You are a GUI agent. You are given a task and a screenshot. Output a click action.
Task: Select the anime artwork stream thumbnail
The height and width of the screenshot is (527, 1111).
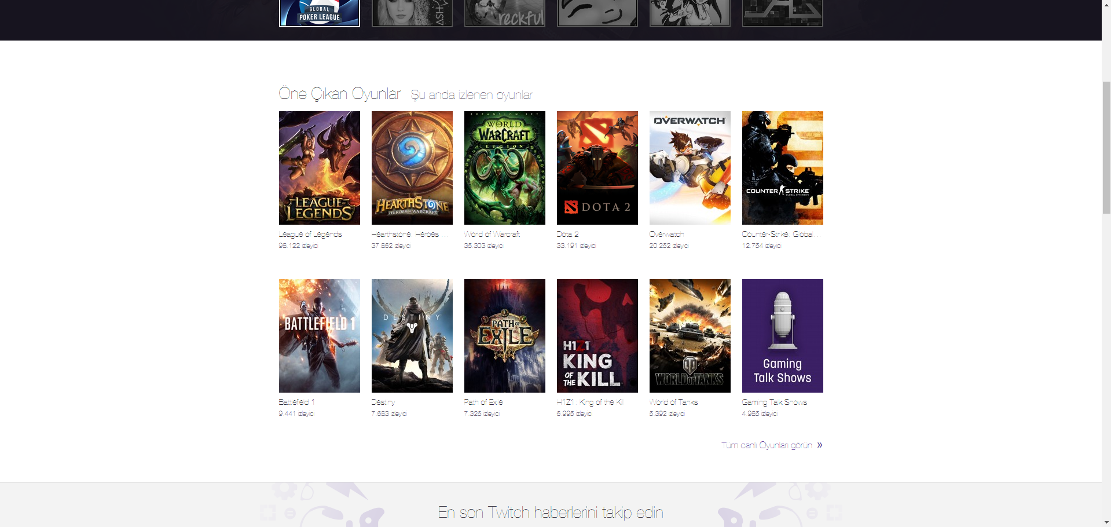(x=690, y=13)
